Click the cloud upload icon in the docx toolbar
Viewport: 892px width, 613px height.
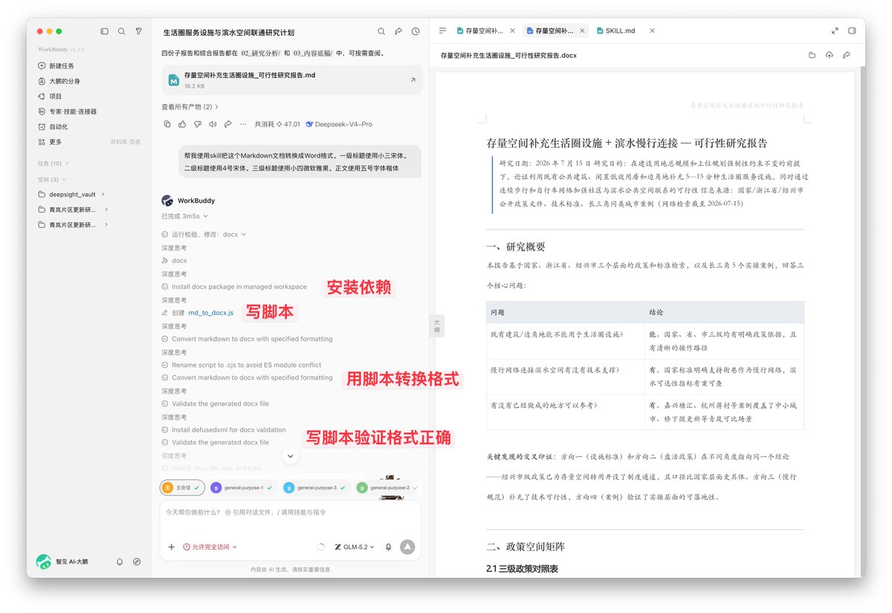point(830,55)
